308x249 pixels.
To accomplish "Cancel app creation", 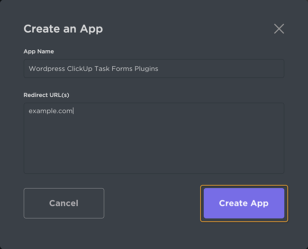I will click(64, 203).
